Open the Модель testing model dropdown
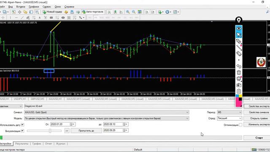 tap(107, 118)
